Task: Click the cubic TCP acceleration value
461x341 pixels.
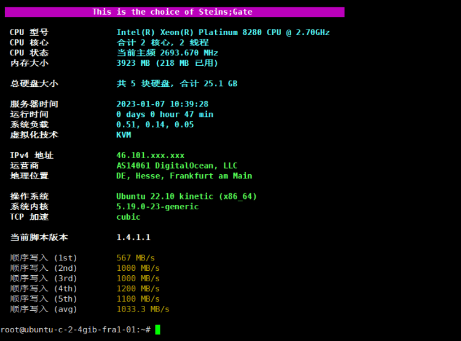Action: click(128, 217)
